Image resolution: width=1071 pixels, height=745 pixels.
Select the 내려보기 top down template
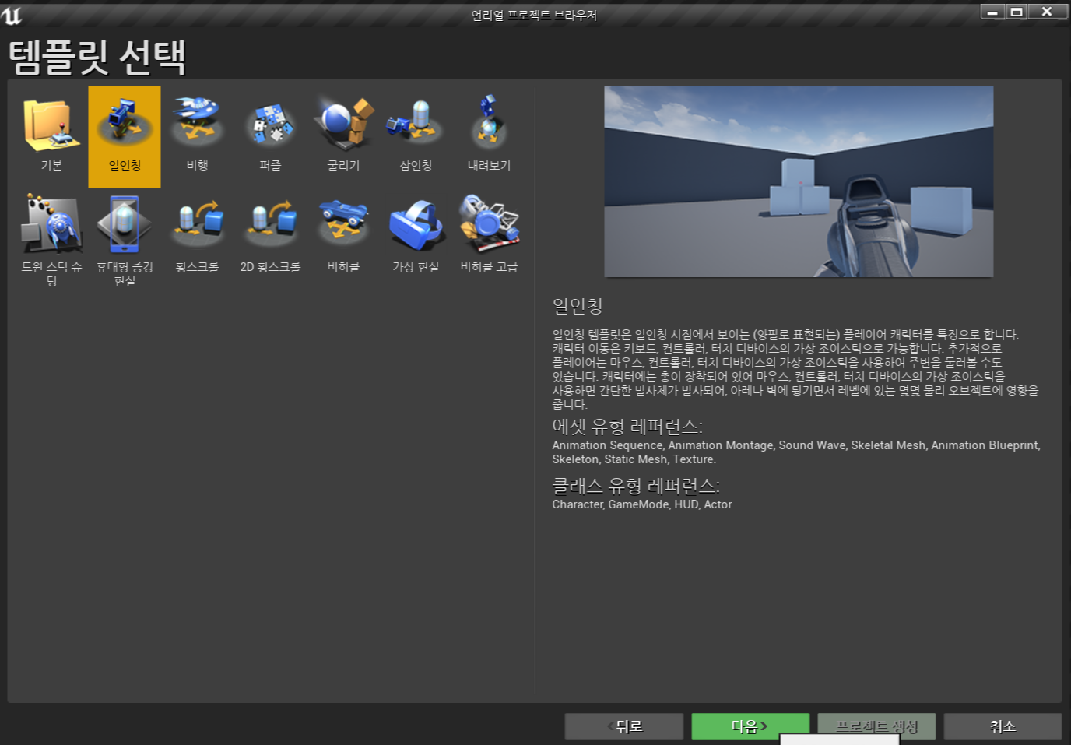click(489, 136)
